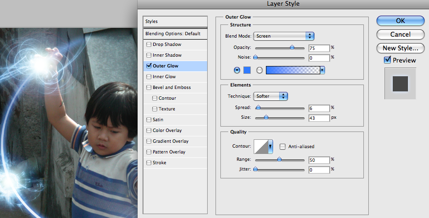Image resolution: width=429 pixels, height=218 pixels.
Task: Tick the Texture sub-option checkbox
Action: pos(155,109)
